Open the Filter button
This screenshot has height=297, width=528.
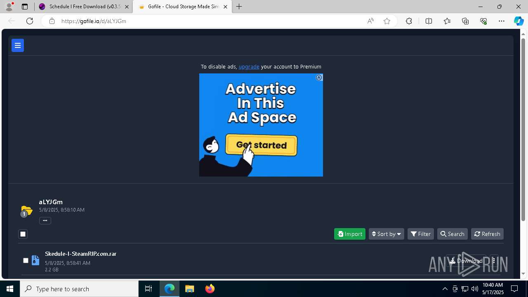(x=421, y=234)
